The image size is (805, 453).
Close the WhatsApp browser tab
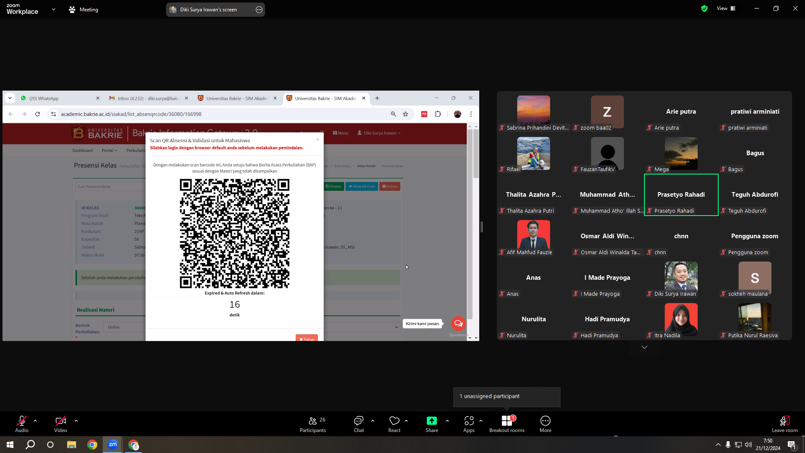point(98,98)
